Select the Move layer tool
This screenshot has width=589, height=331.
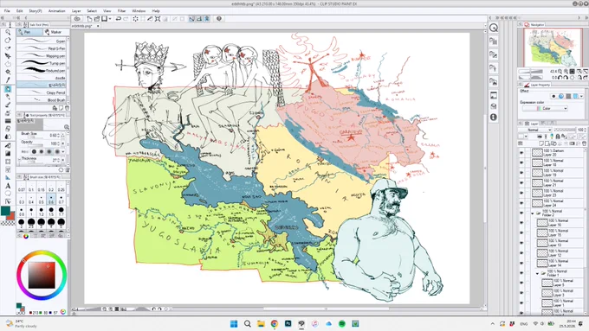[x=8, y=56]
